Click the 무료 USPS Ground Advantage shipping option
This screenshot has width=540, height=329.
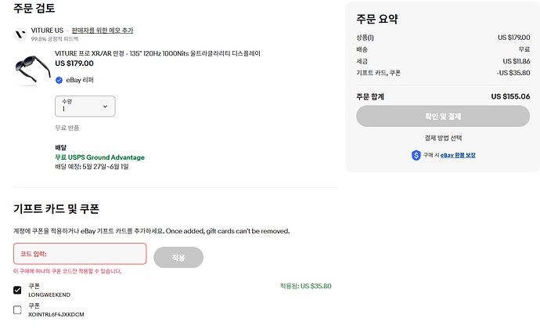click(100, 157)
